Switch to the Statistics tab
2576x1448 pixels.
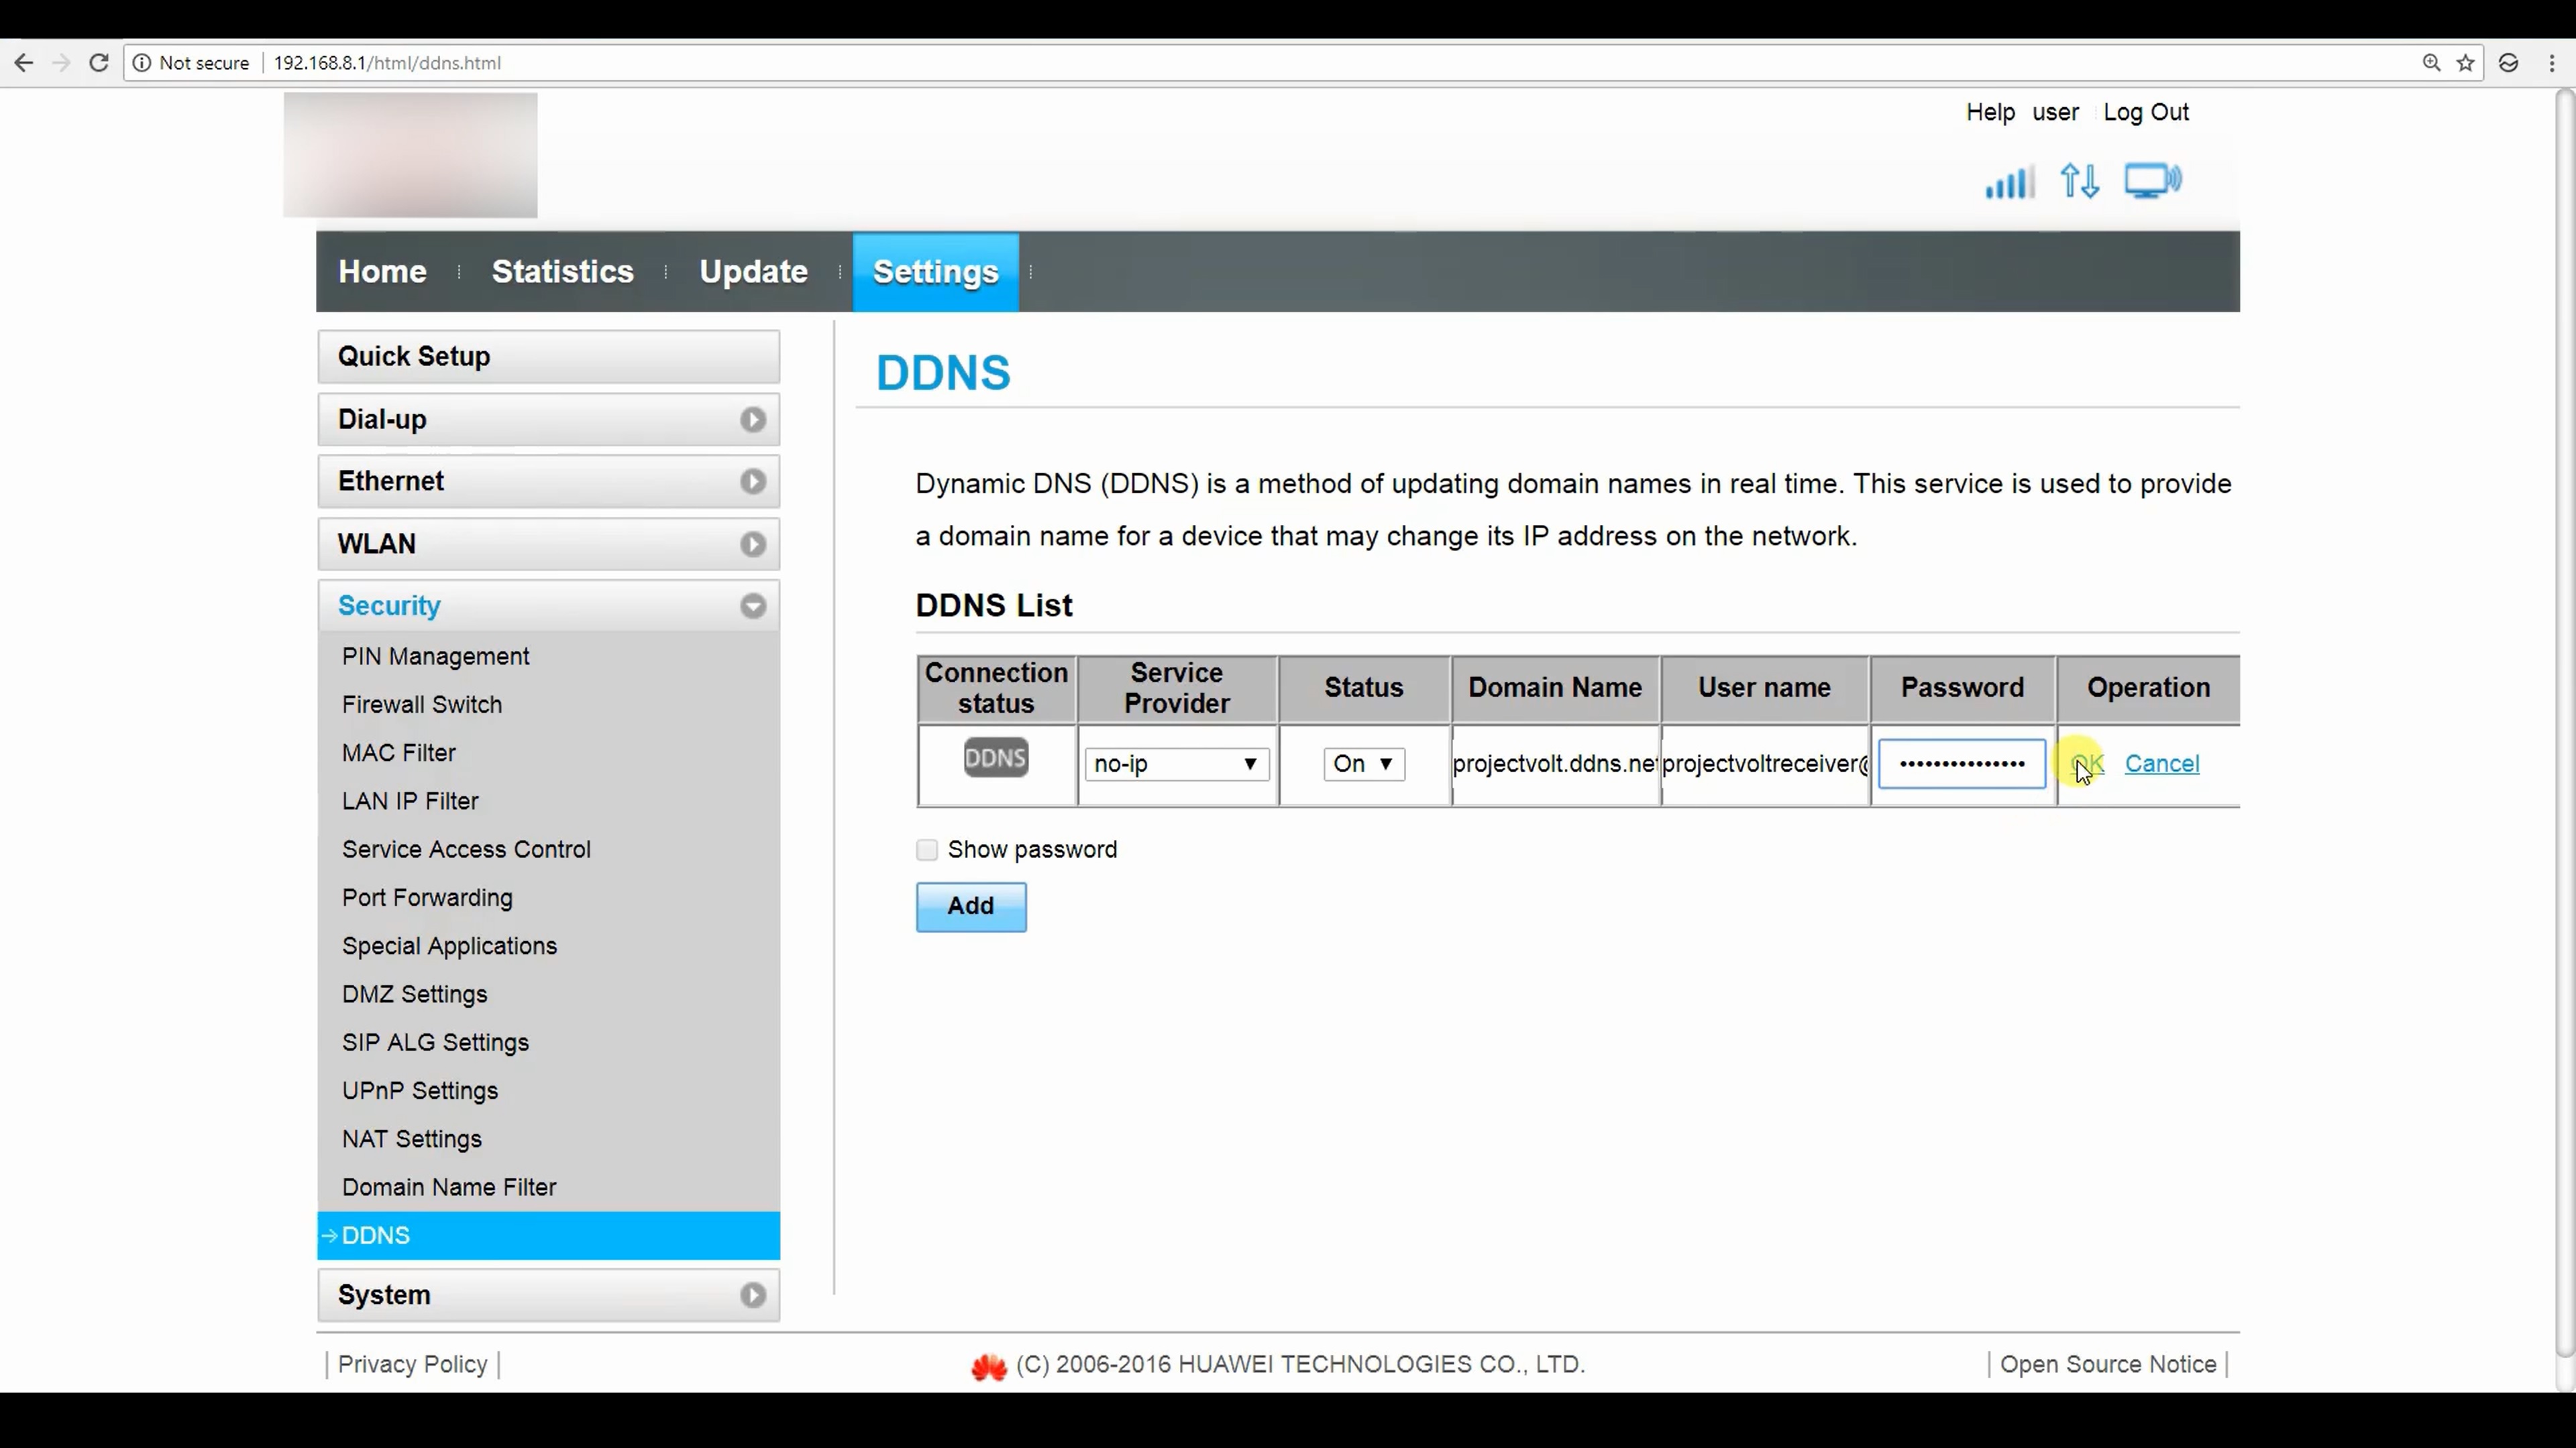562,271
